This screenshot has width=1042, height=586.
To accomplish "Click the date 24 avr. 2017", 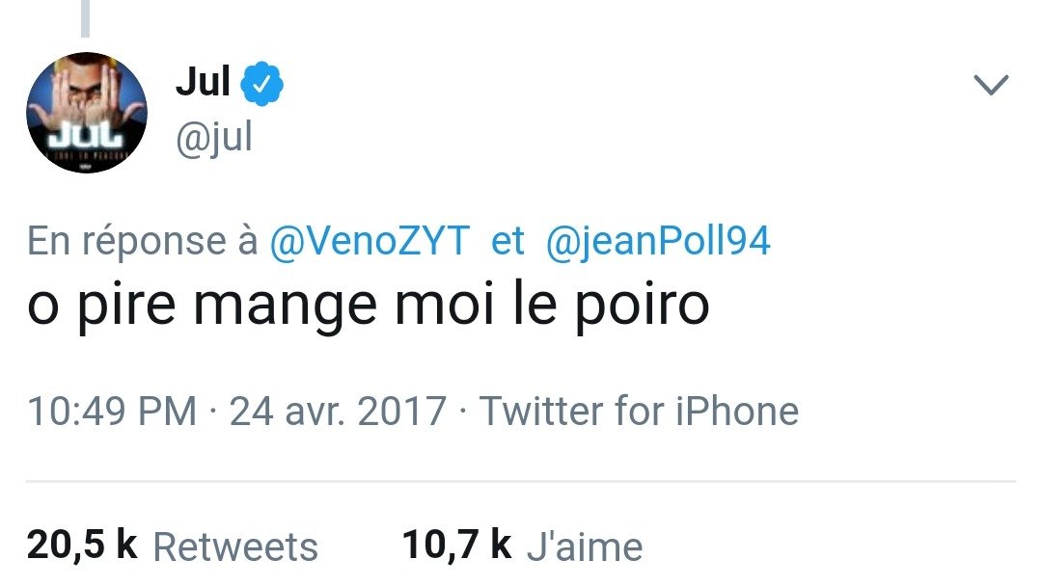I will [x=337, y=412].
